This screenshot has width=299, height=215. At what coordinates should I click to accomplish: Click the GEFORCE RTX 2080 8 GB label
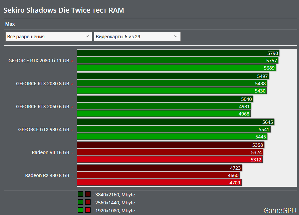(43, 84)
